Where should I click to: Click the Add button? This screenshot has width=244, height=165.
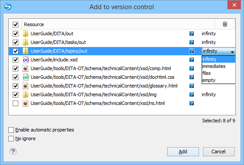tap(183, 152)
